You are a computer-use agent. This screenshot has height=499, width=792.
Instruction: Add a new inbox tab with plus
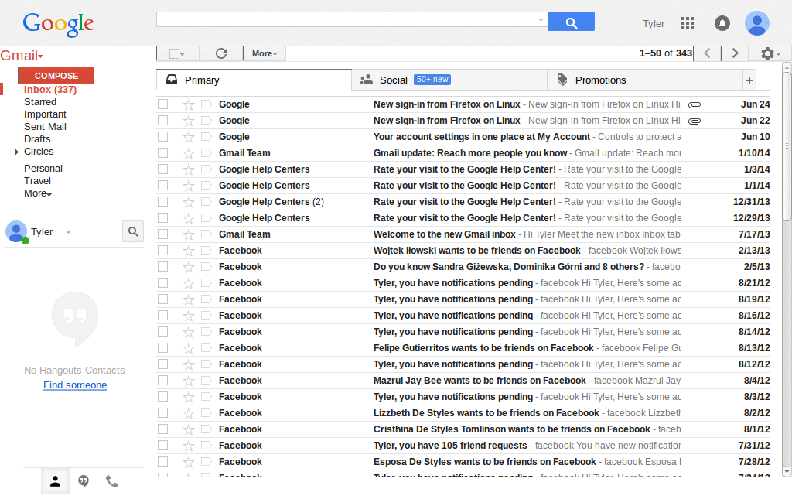coord(749,80)
